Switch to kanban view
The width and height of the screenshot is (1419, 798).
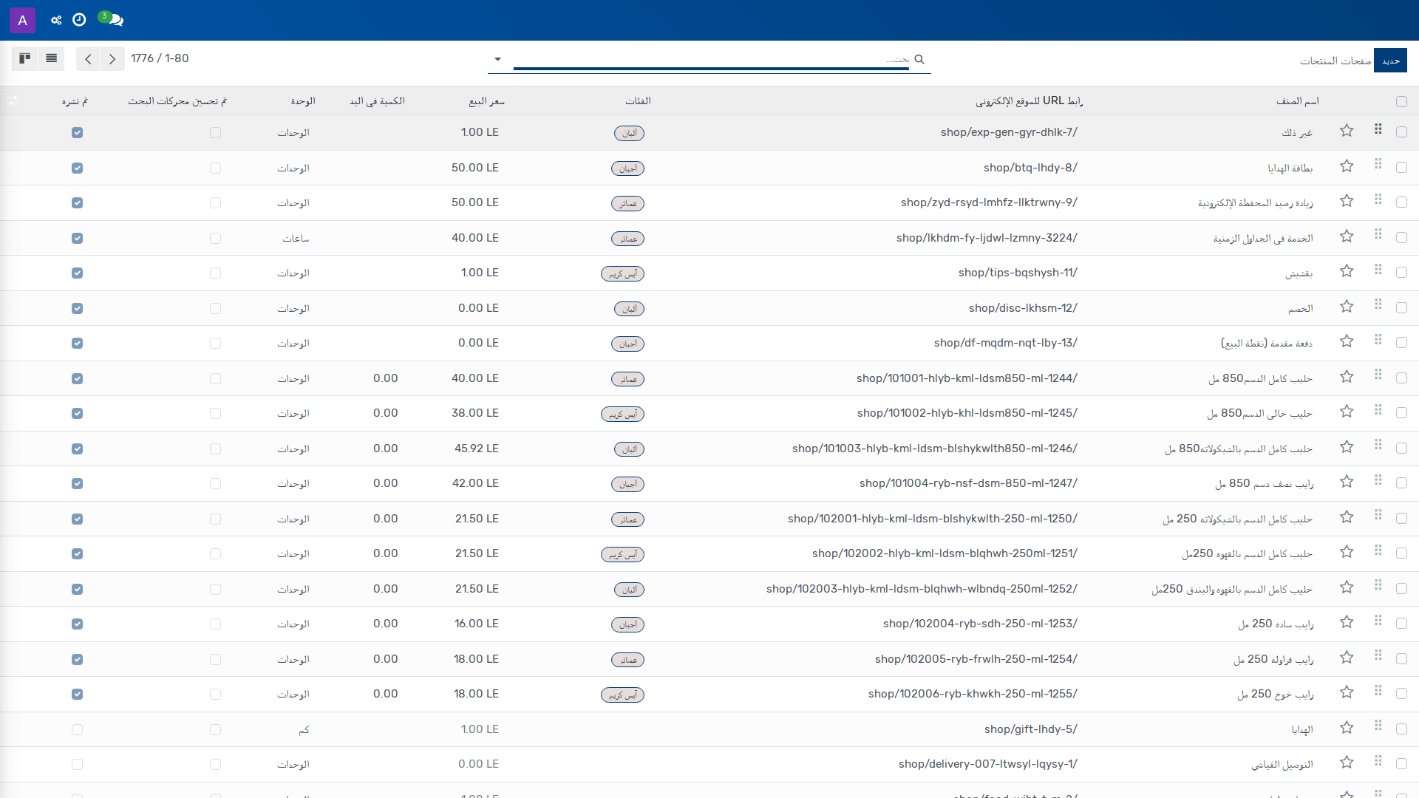(x=25, y=58)
